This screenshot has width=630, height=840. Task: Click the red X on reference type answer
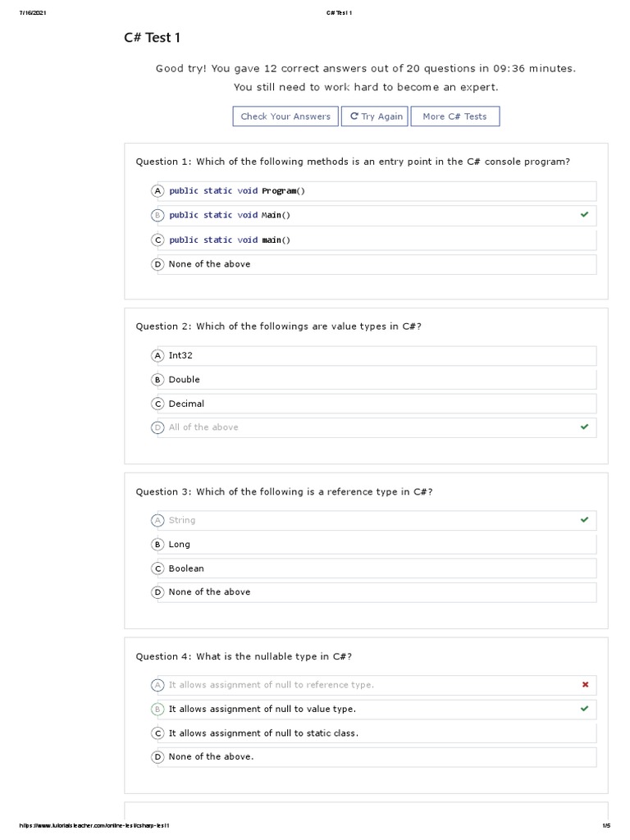584,685
